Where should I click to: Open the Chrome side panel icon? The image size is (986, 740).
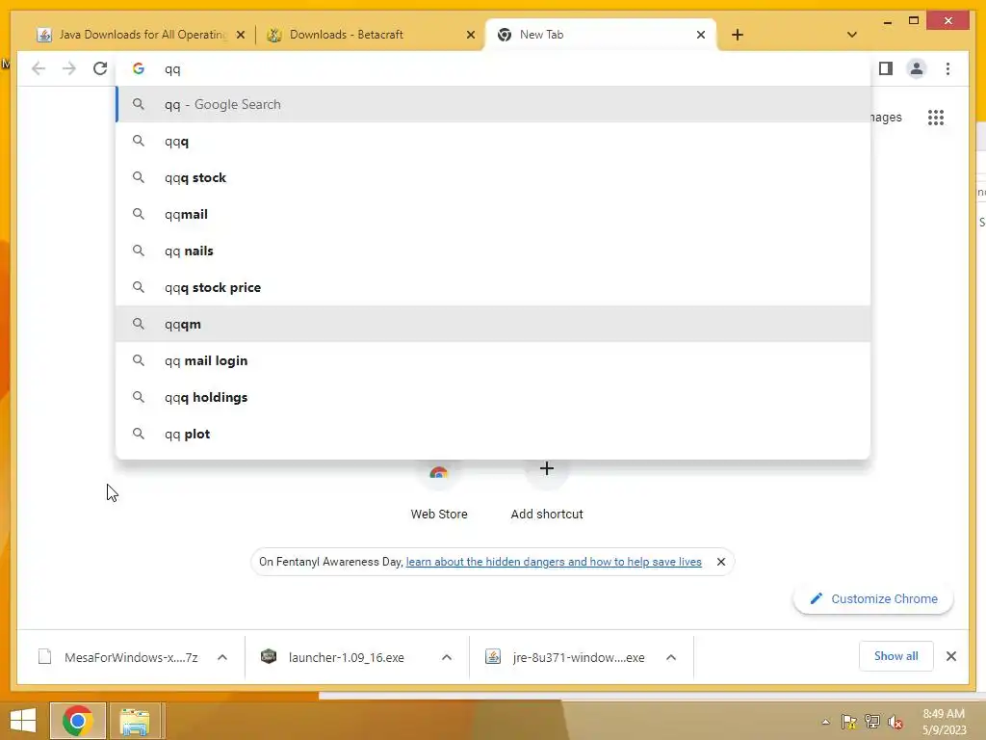[886, 68]
